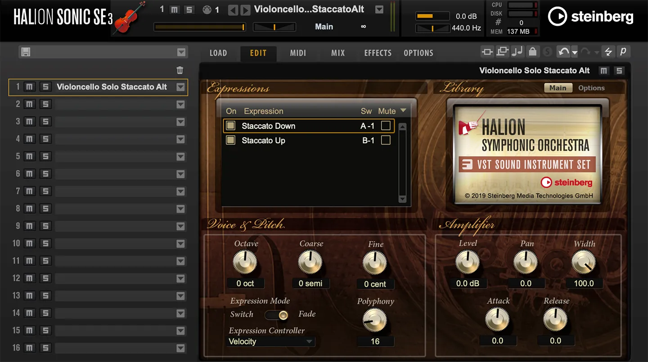Click the MIDI reset lightning icon
Screen dimensions: 648x362
point(608,52)
